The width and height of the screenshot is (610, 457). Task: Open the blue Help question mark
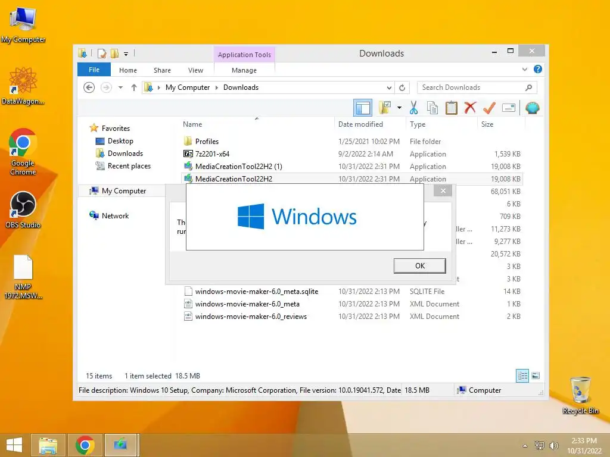538,69
